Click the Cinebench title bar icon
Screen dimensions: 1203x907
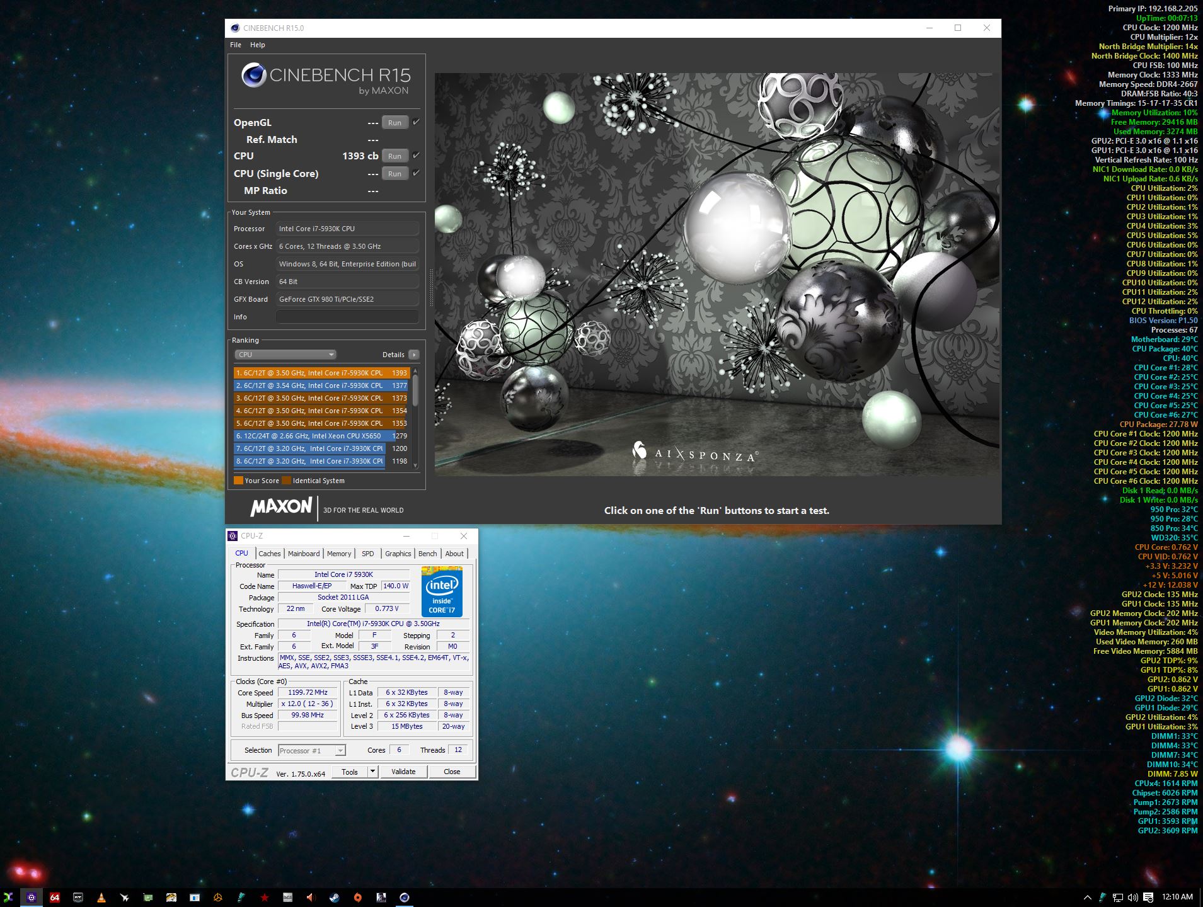(235, 28)
